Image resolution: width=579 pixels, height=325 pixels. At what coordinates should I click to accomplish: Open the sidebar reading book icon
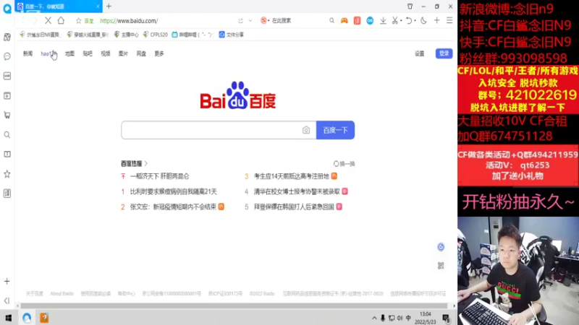7,154
